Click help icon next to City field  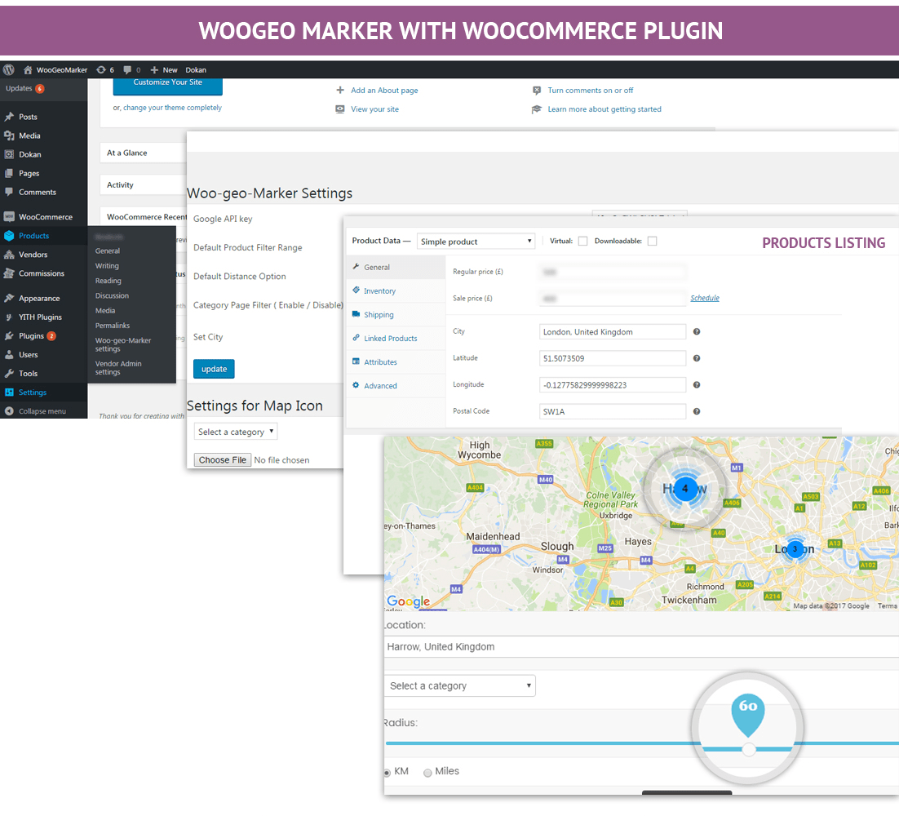pyautogui.click(x=697, y=331)
